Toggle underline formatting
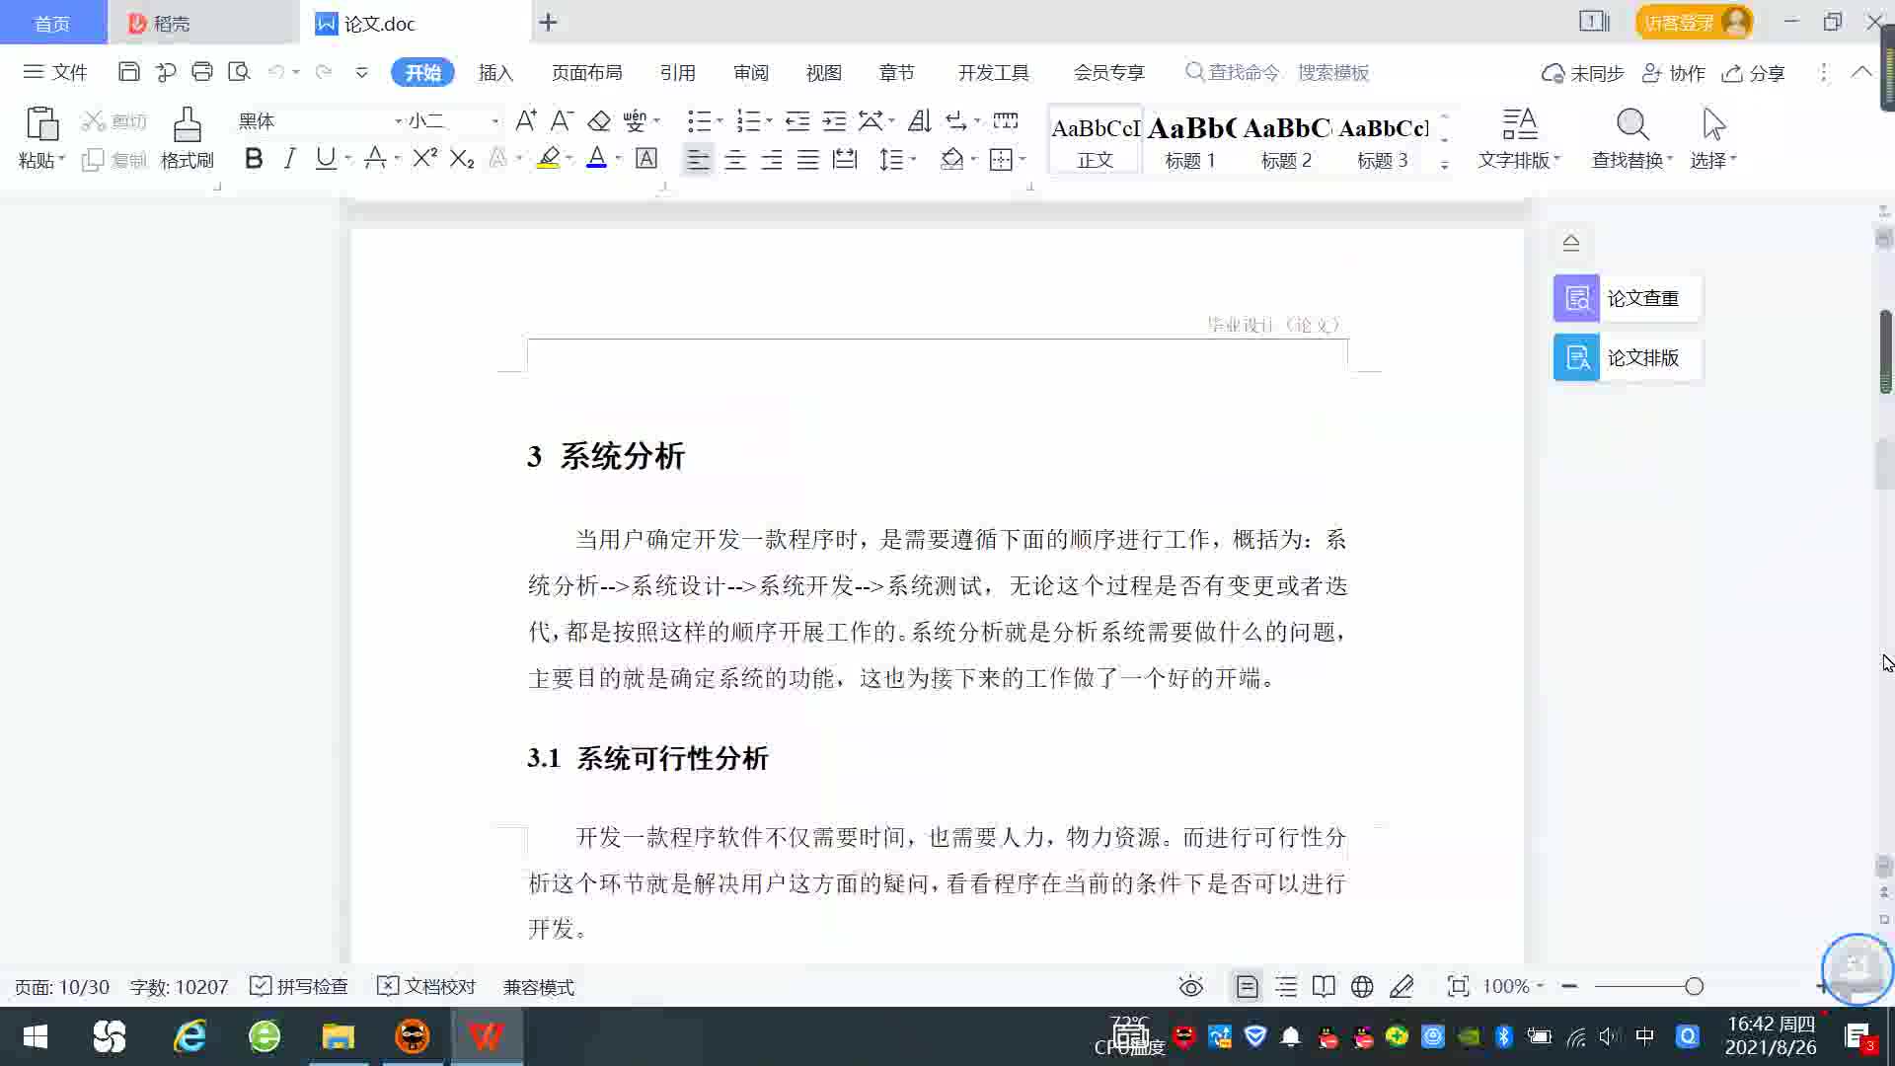The height and width of the screenshot is (1066, 1895). [326, 158]
